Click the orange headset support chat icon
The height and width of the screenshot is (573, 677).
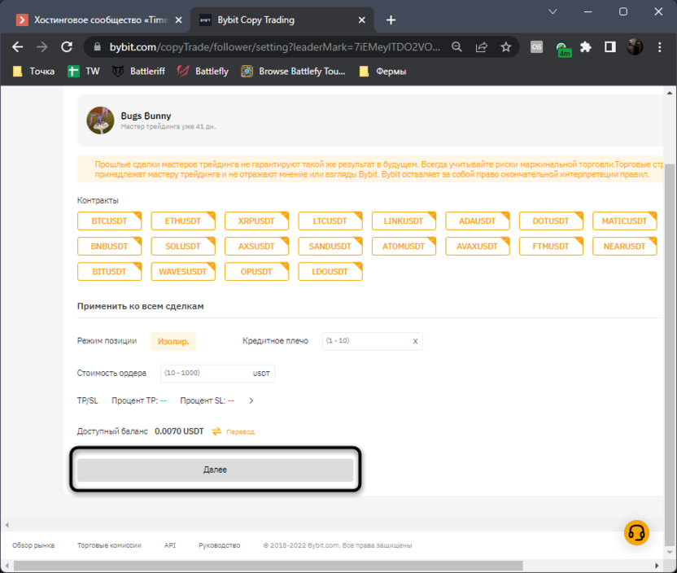(636, 532)
